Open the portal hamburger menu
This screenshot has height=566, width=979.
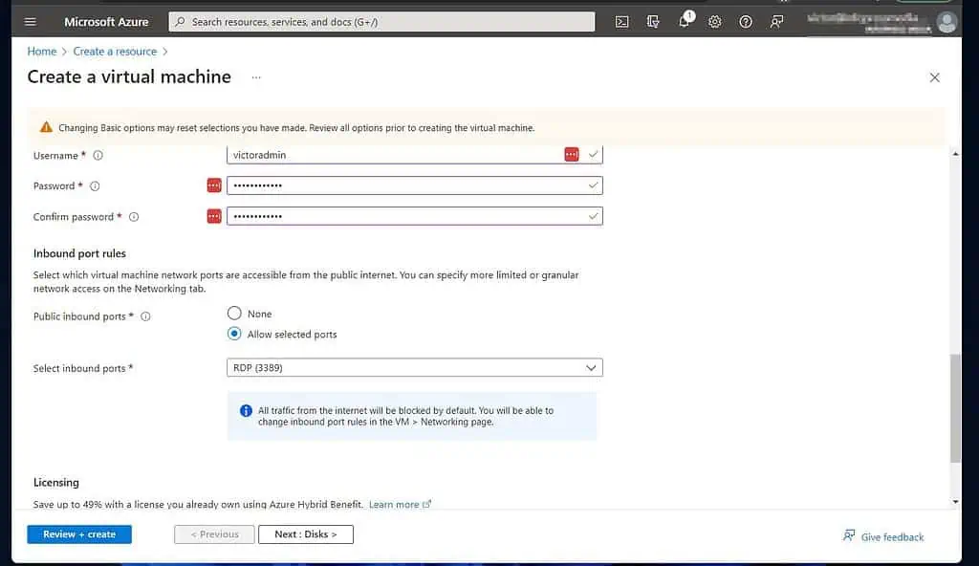pyautogui.click(x=32, y=21)
